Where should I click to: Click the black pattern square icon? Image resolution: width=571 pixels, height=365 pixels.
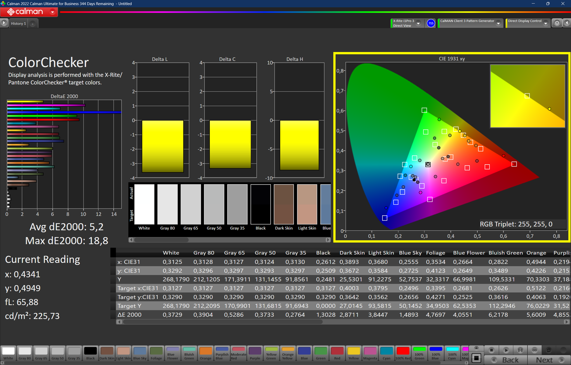tap(477, 358)
